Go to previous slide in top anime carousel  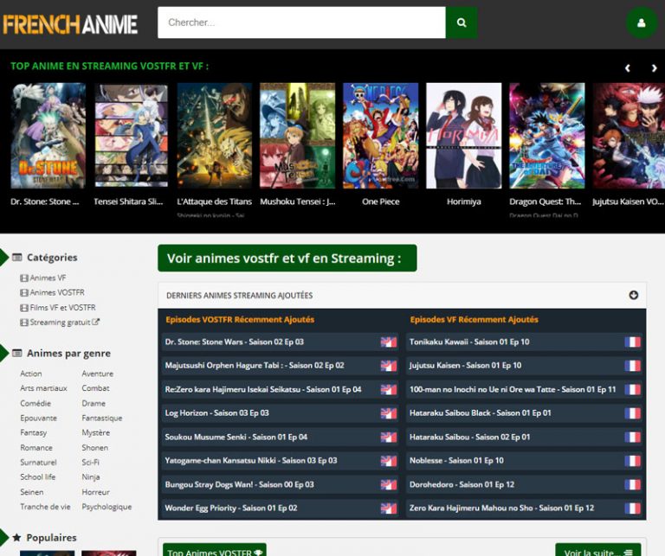coord(628,68)
